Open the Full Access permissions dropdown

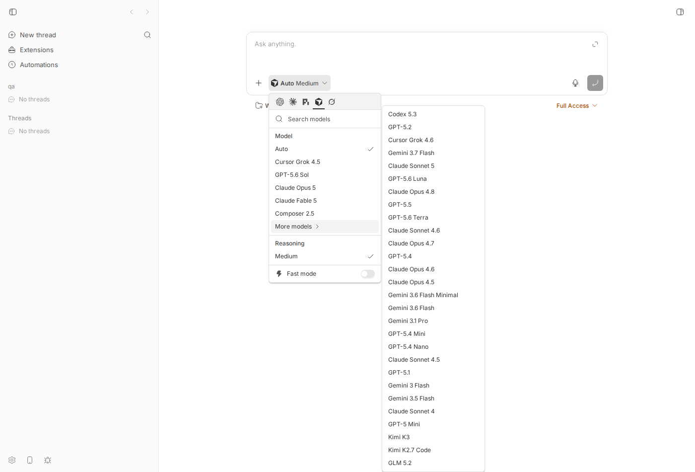click(577, 106)
